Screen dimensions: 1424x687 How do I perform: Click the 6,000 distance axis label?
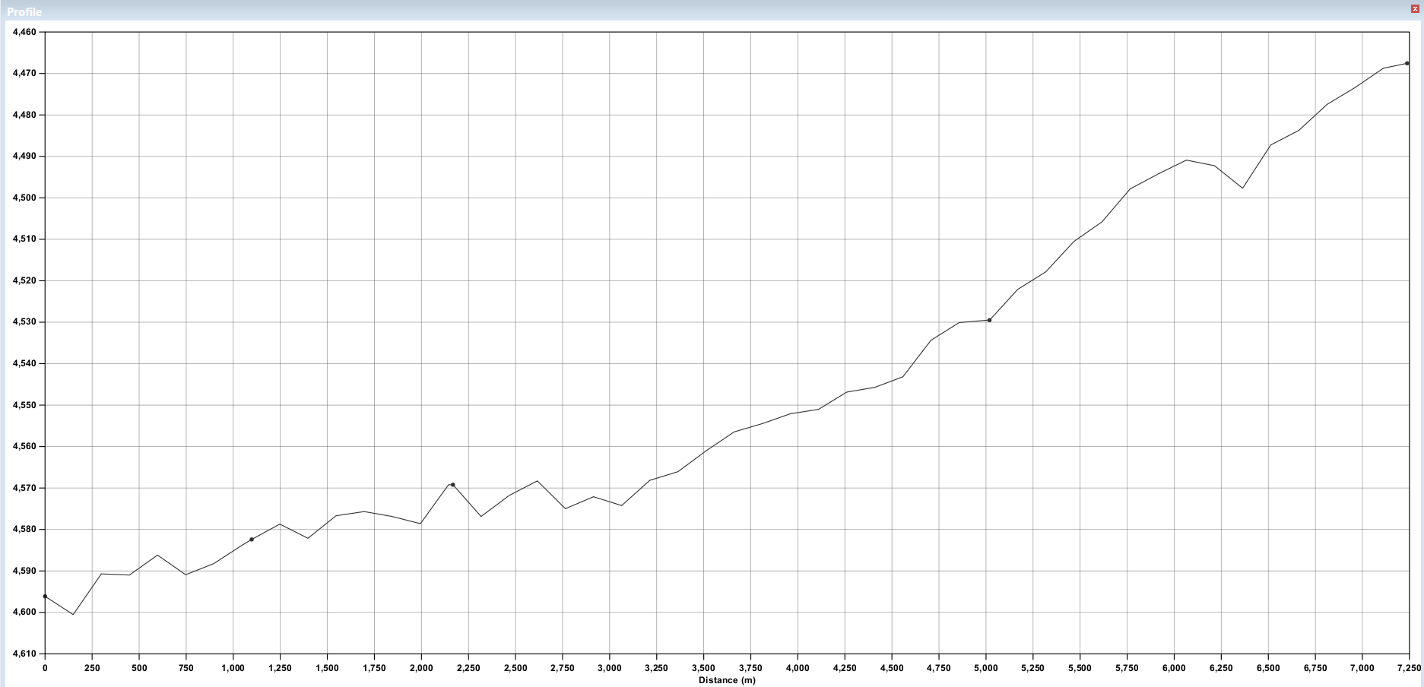pos(1175,668)
